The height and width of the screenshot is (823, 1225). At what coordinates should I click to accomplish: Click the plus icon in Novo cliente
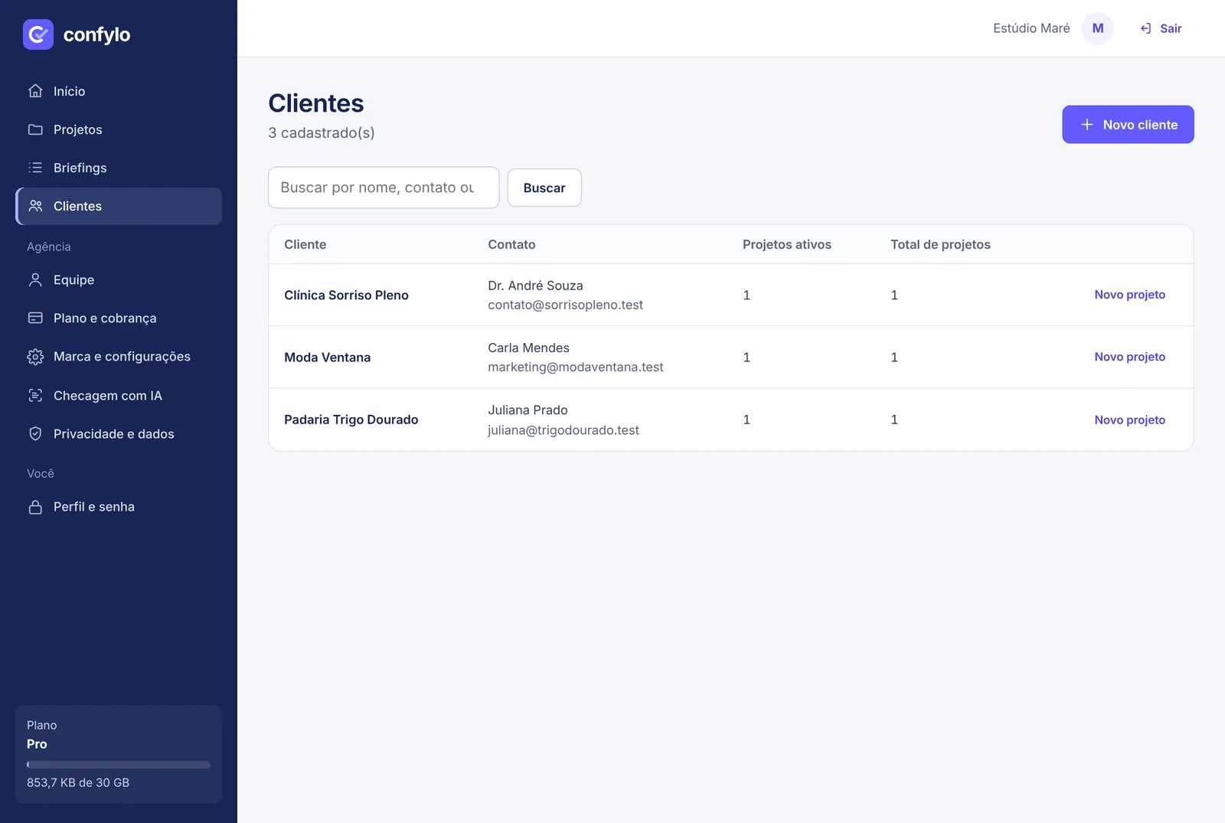(1086, 125)
